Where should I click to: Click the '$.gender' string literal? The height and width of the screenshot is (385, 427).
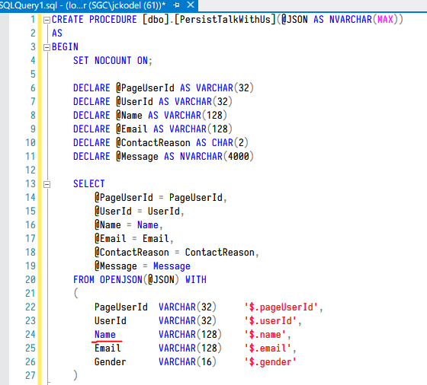click(270, 362)
